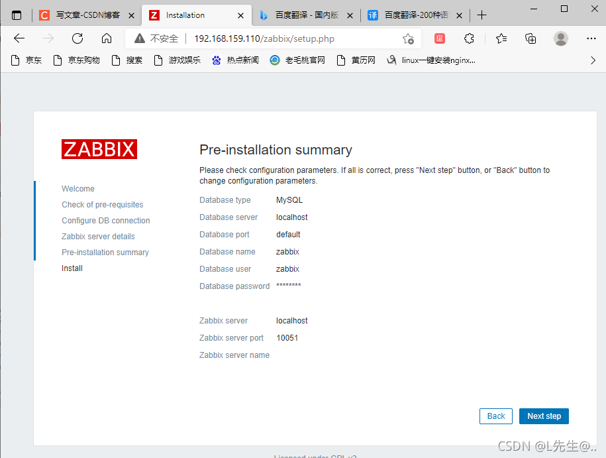Image resolution: width=606 pixels, height=458 pixels.
Task: Go to browser home page
Action: (106, 38)
